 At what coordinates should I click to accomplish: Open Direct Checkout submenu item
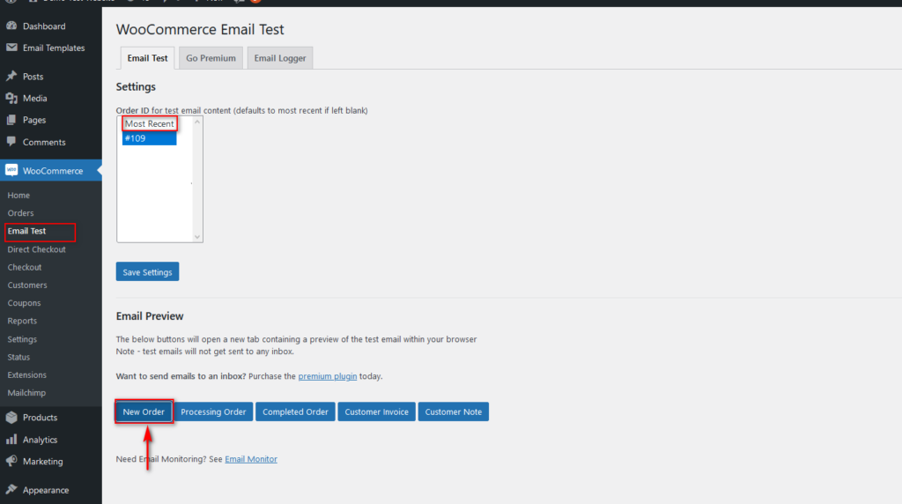37,249
